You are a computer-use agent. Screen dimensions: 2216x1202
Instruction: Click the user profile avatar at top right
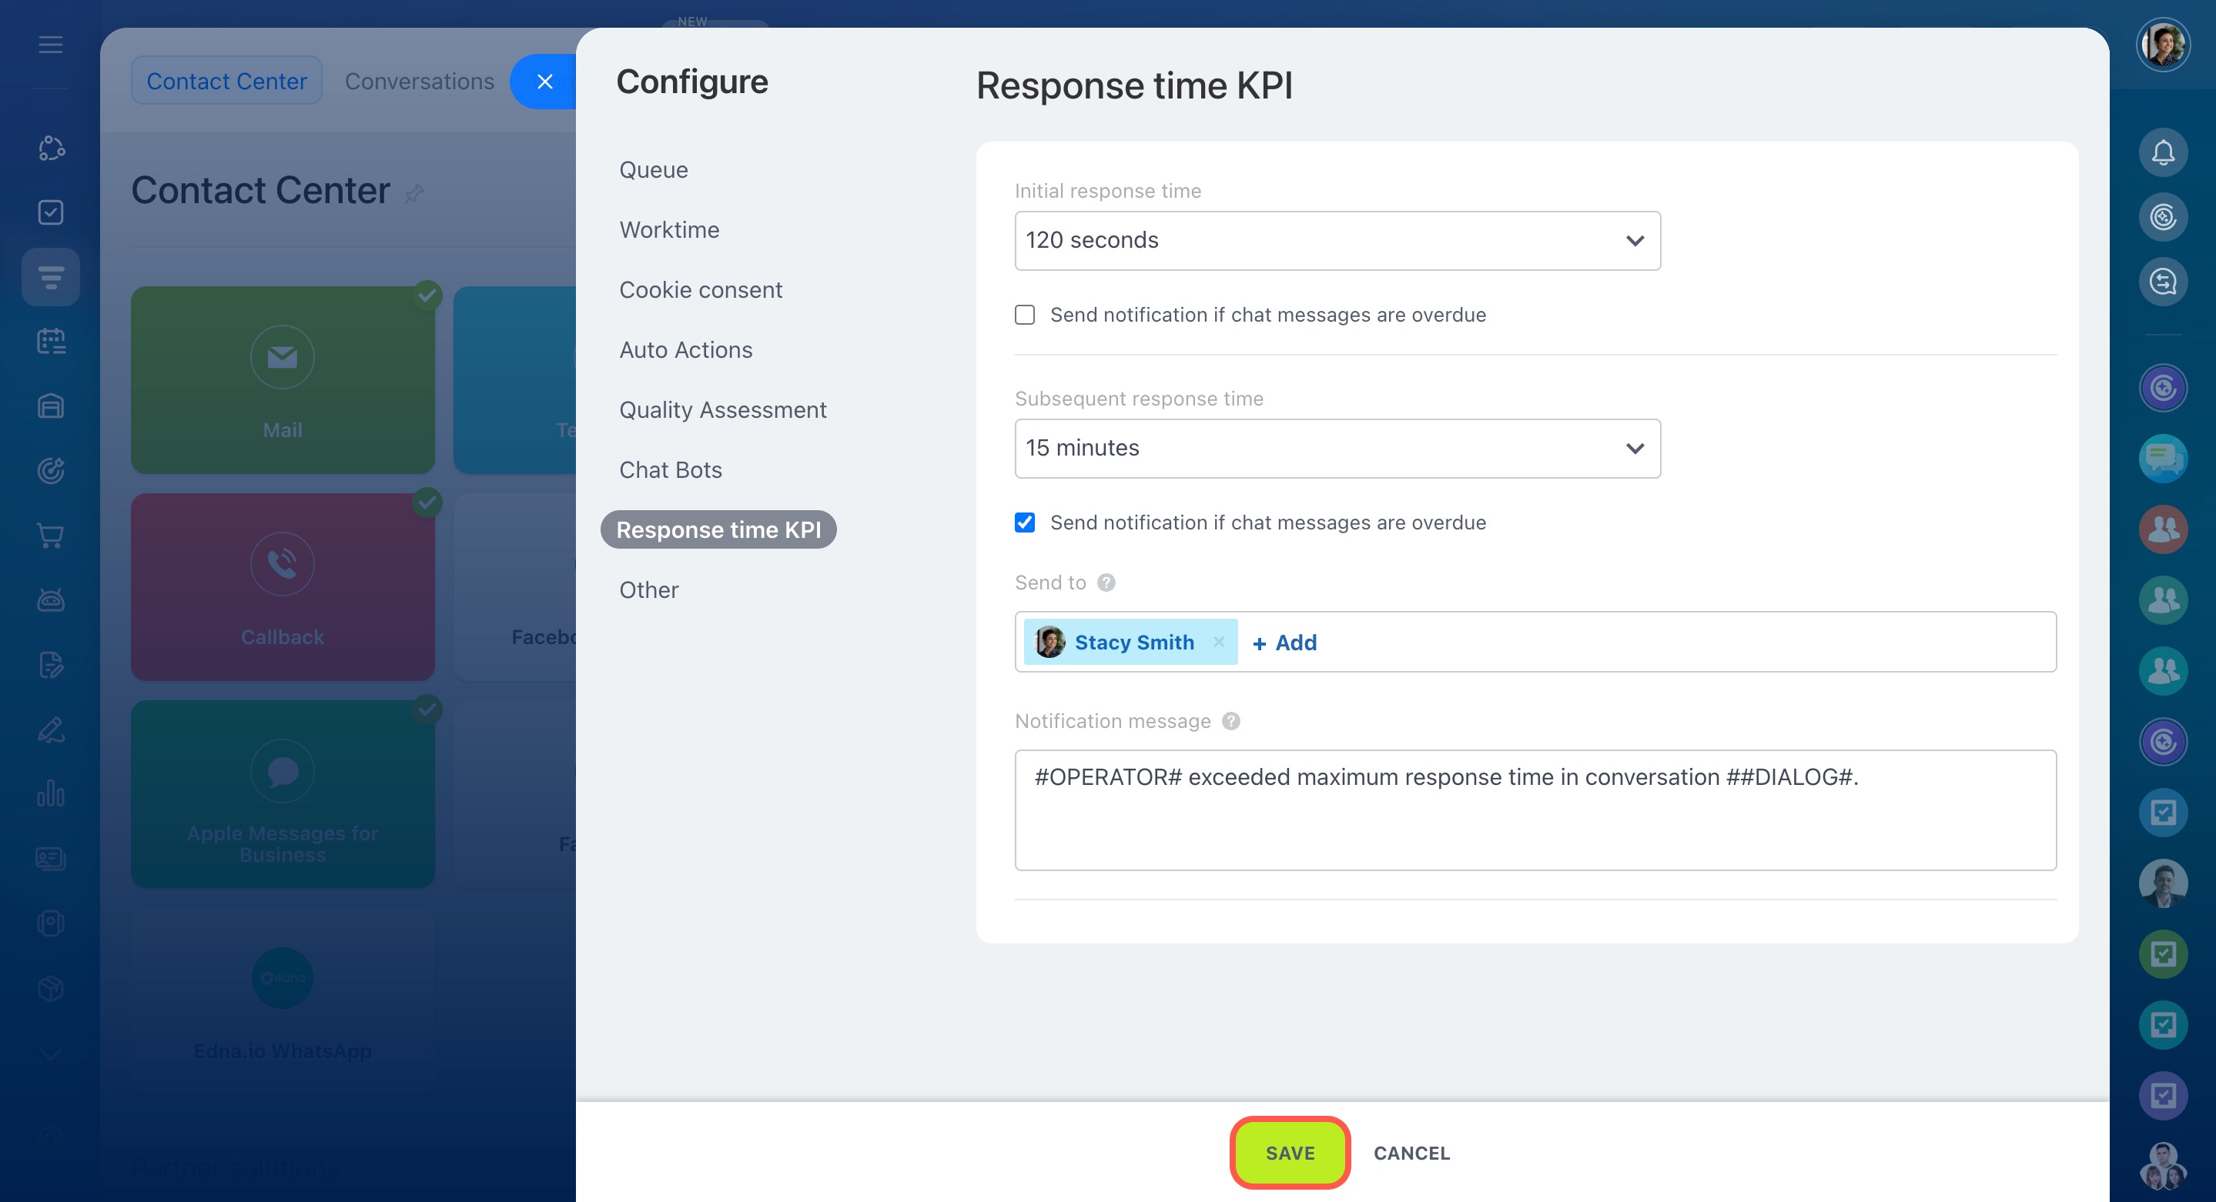2163,45
